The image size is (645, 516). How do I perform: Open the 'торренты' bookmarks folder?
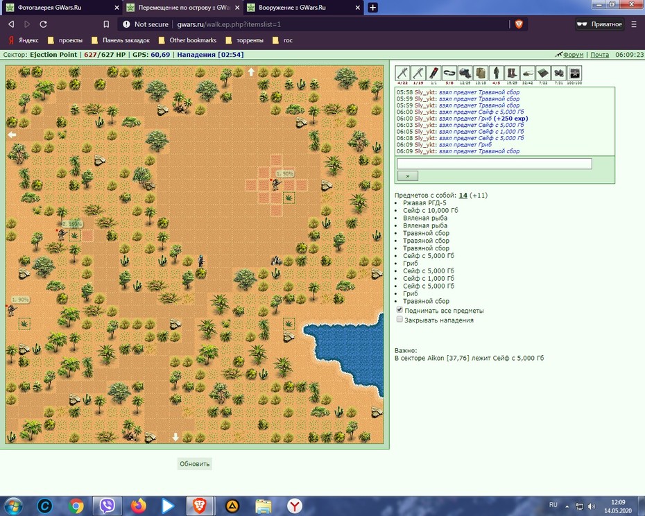click(x=245, y=40)
